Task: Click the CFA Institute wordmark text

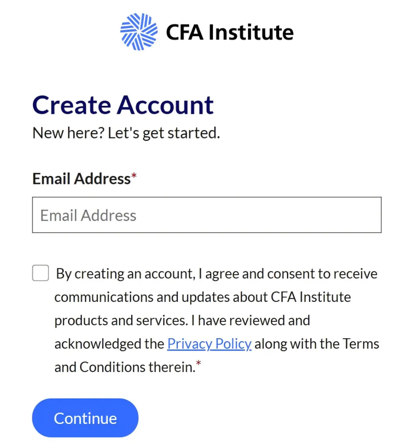Action: 229,32
